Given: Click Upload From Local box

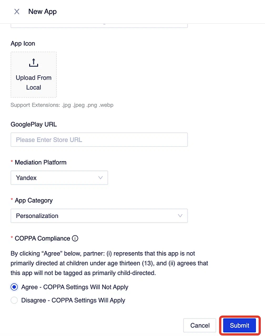Looking at the screenshot, I should click(33, 75).
